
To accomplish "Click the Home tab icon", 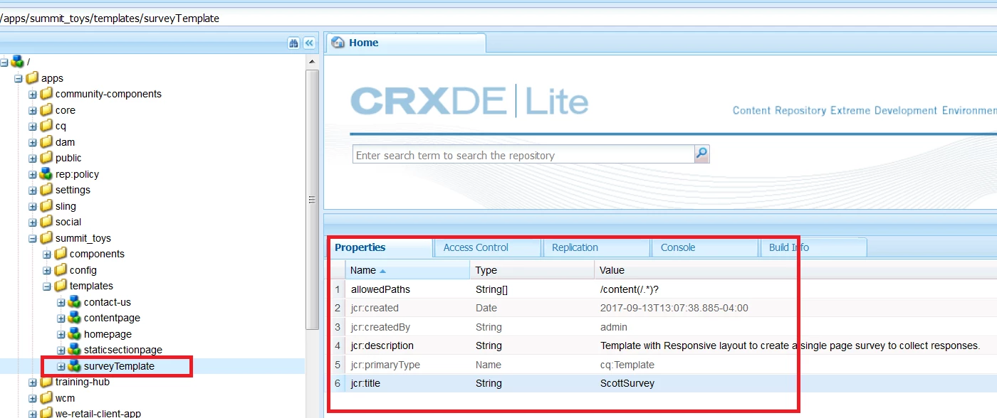I will coord(338,43).
